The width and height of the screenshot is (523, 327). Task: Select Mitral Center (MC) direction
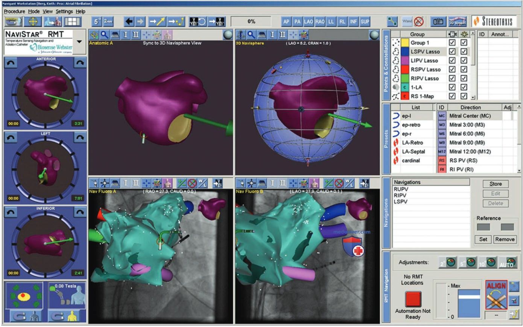(470, 116)
